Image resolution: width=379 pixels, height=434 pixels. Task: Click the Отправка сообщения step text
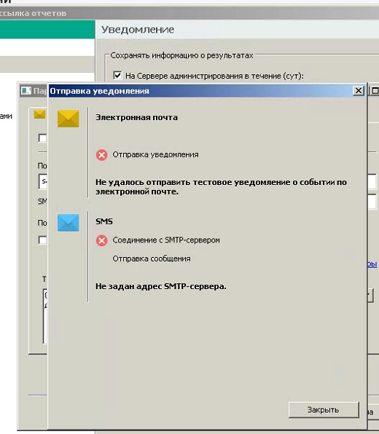pyautogui.click(x=152, y=259)
